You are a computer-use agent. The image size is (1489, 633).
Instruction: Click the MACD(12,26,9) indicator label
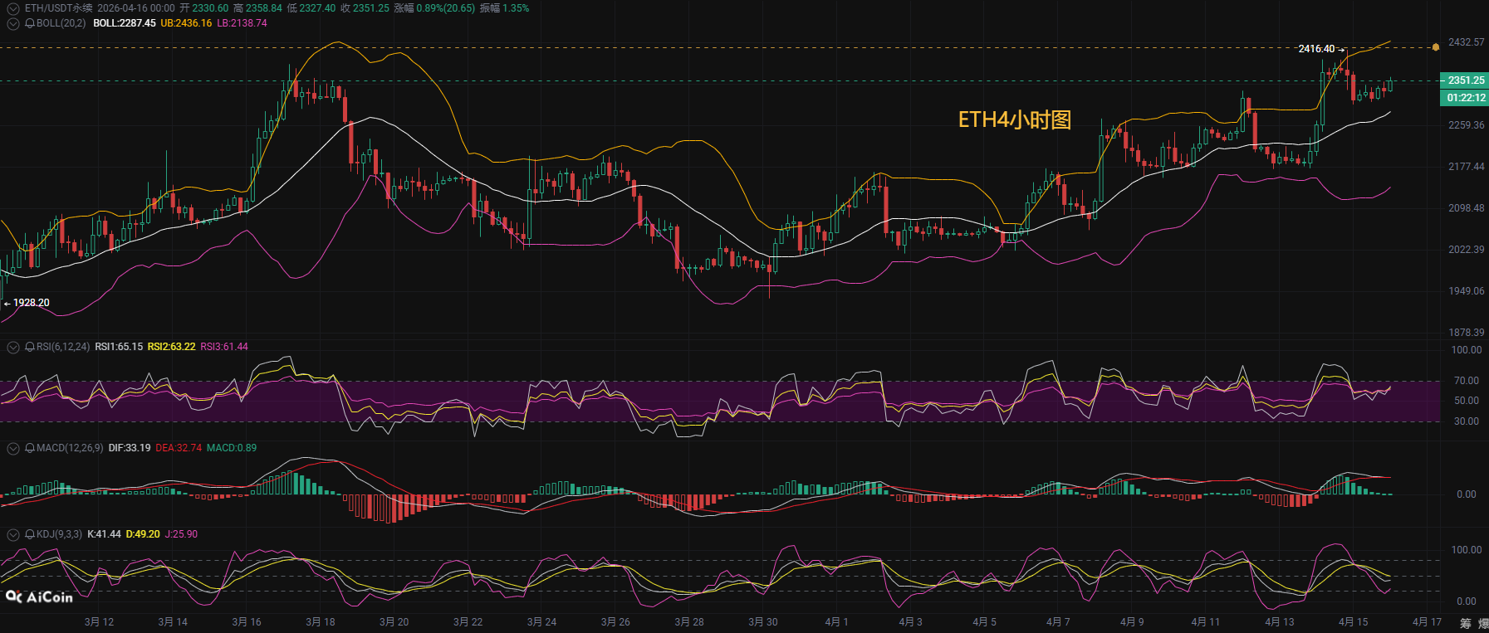pos(70,448)
